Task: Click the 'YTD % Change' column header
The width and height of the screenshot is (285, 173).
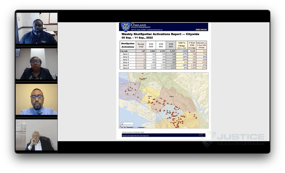Action: click(182, 45)
